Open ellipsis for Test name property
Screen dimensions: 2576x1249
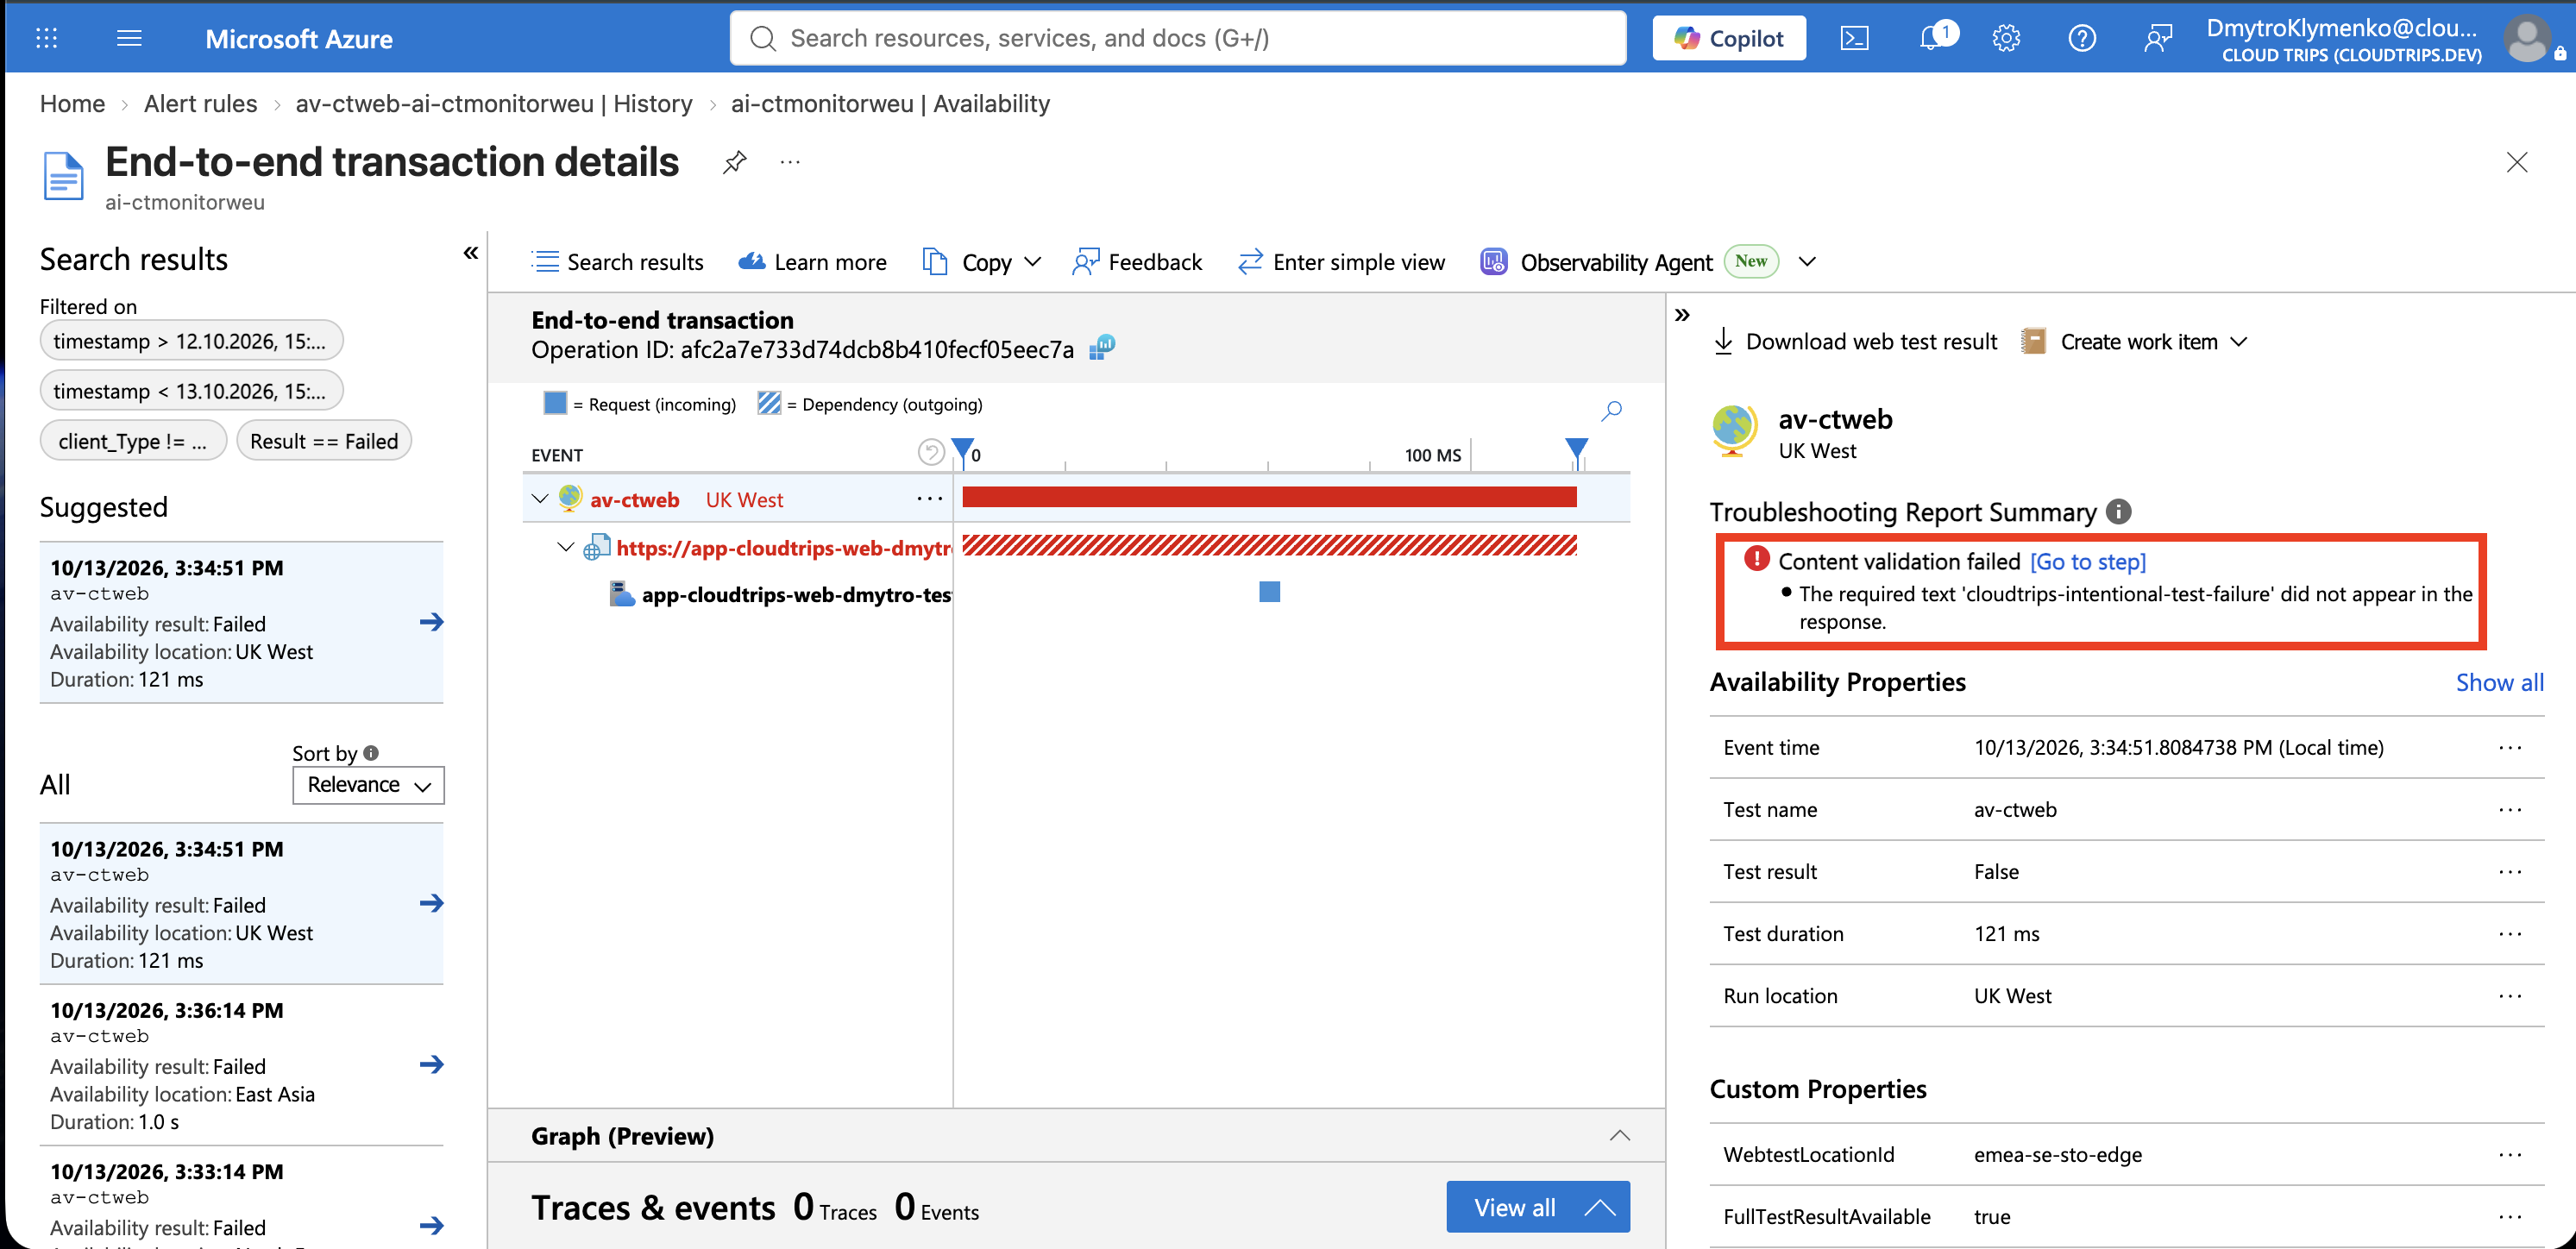click(x=2510, y=810)
